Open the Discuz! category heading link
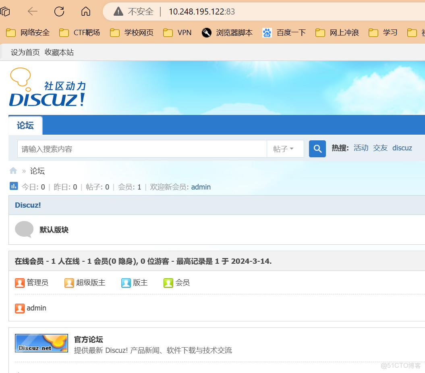425x373 pixels. pyautogui.click(x=28, y=205)
